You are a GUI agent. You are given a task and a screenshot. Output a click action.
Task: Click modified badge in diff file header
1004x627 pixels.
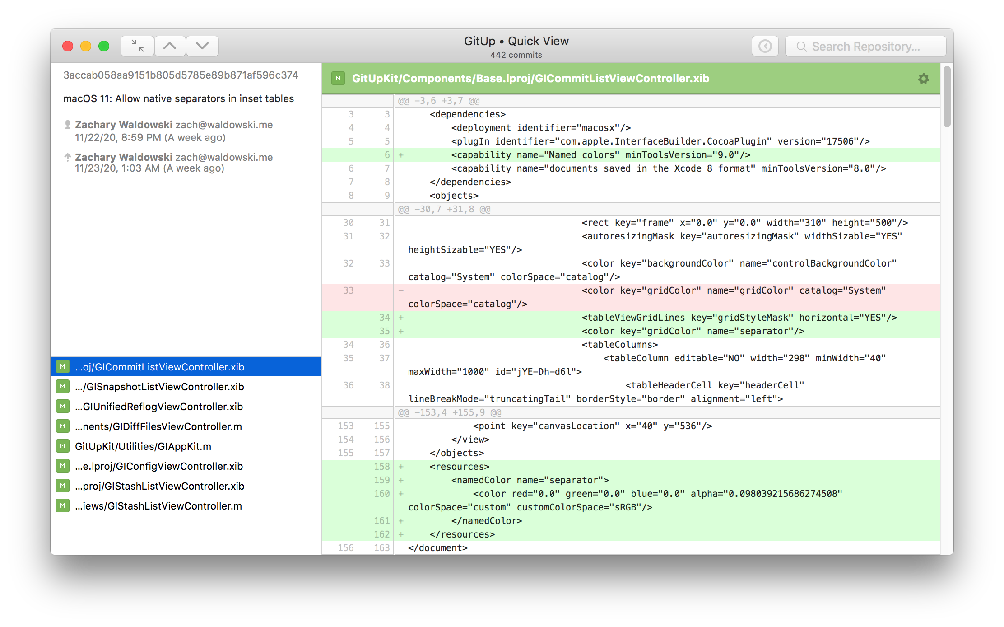tap(338, 79)
